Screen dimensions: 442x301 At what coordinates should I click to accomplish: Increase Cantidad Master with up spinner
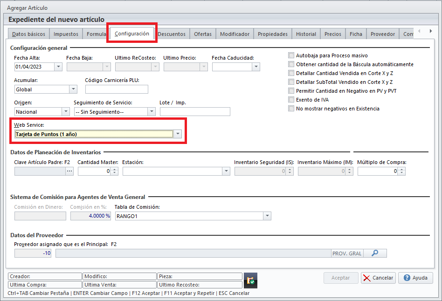[x=115, y=170]
